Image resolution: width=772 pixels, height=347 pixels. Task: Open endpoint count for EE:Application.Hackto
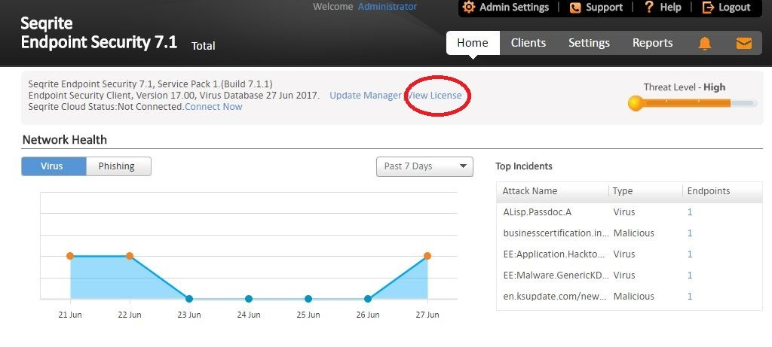click(690, 254)
